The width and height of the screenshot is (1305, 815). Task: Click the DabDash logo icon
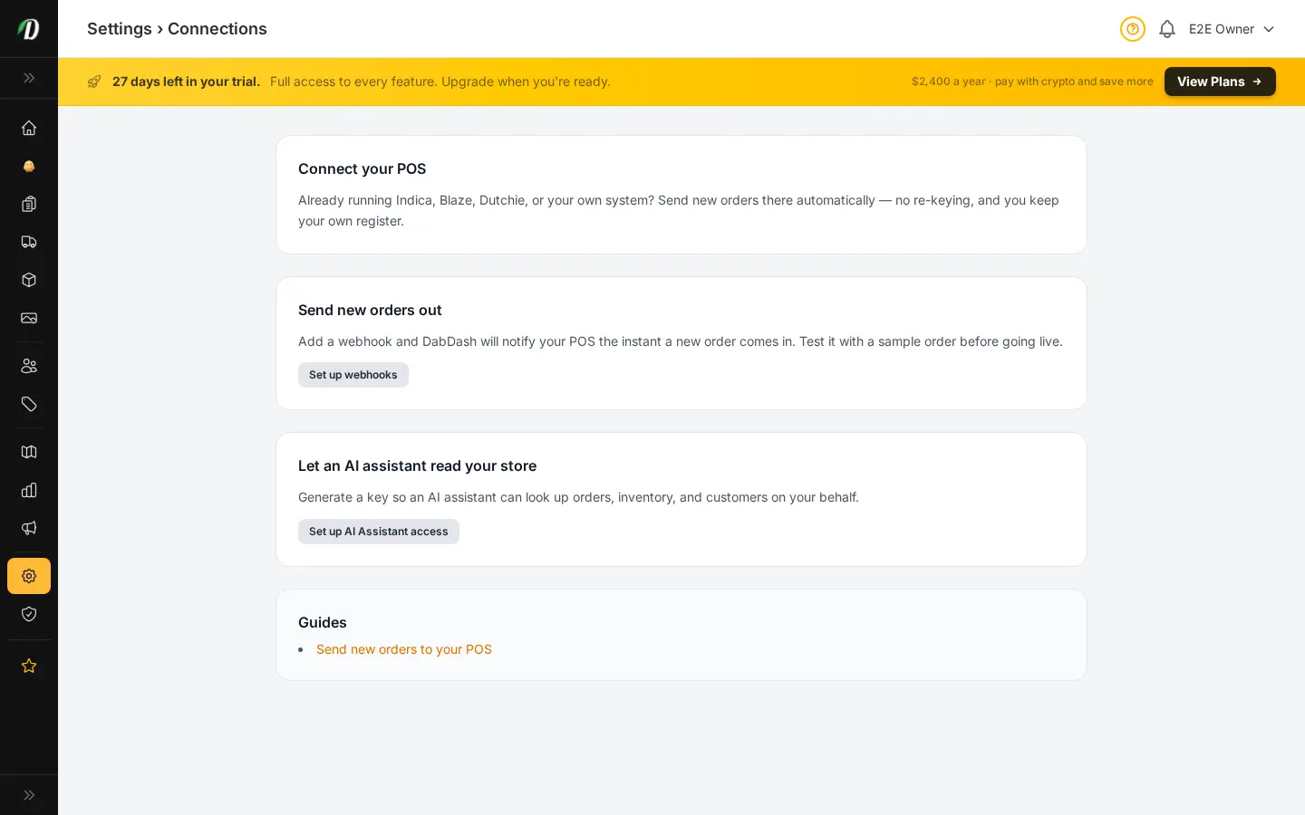(29, 29)
